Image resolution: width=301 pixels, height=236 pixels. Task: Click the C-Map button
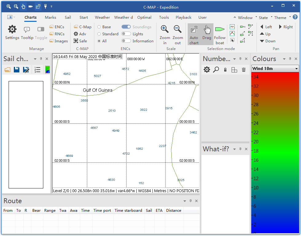(83, 27)
